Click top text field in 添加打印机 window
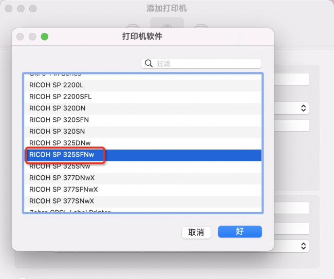The height and width of the screenshot is (279, 334). pyautogui.click(x=291, y=79)
